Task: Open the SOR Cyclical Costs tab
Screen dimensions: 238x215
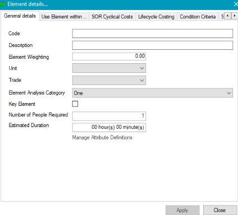Action: click(112, 17)
